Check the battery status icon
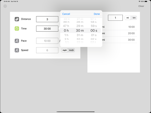Image resolution: width=151 pixels, height=113 pixels. coord(146,1)
